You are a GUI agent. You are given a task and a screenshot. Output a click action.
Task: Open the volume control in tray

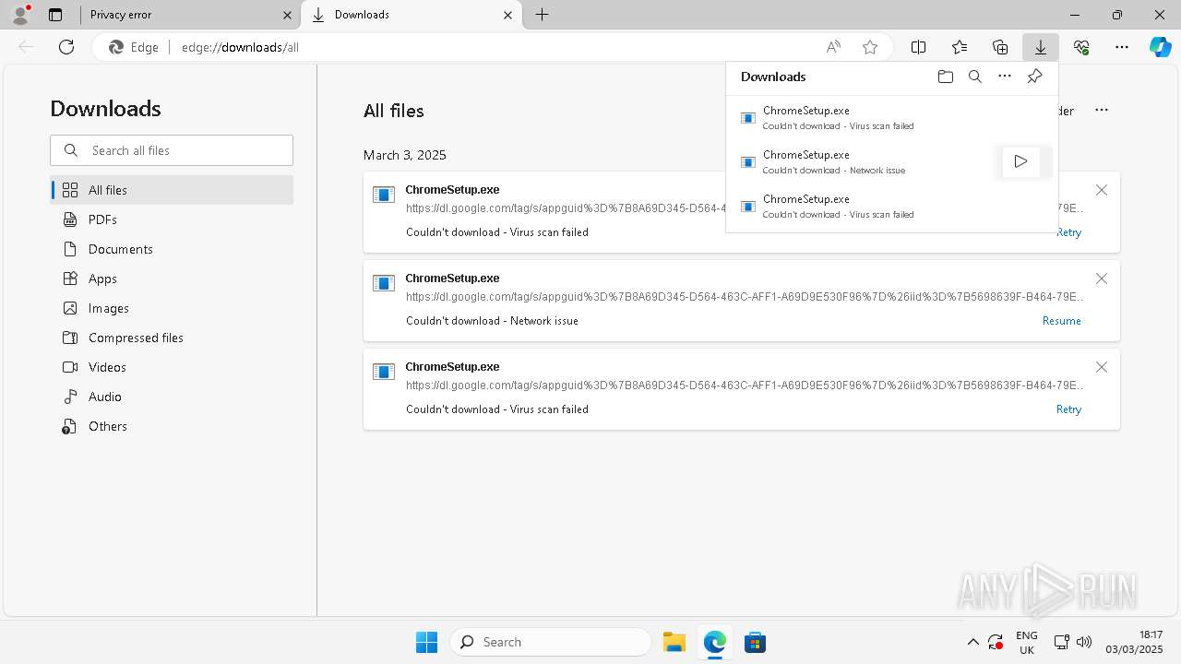(1084, 642)
